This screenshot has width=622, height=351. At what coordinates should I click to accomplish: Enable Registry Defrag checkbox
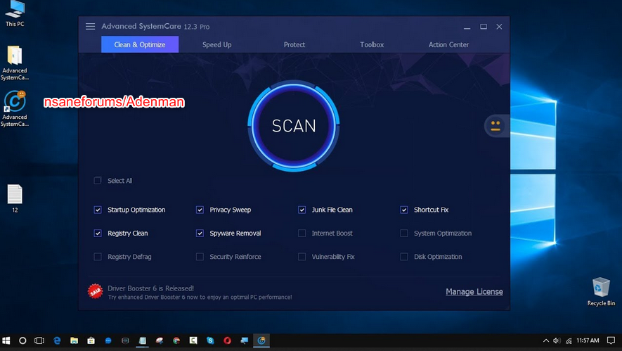pyautogui.click(x=98, y=257)
